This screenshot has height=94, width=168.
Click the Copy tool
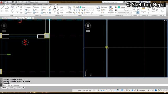point(28,10)
